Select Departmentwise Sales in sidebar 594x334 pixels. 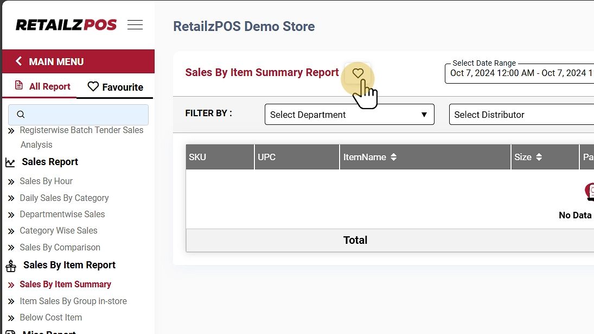[62, 214]
